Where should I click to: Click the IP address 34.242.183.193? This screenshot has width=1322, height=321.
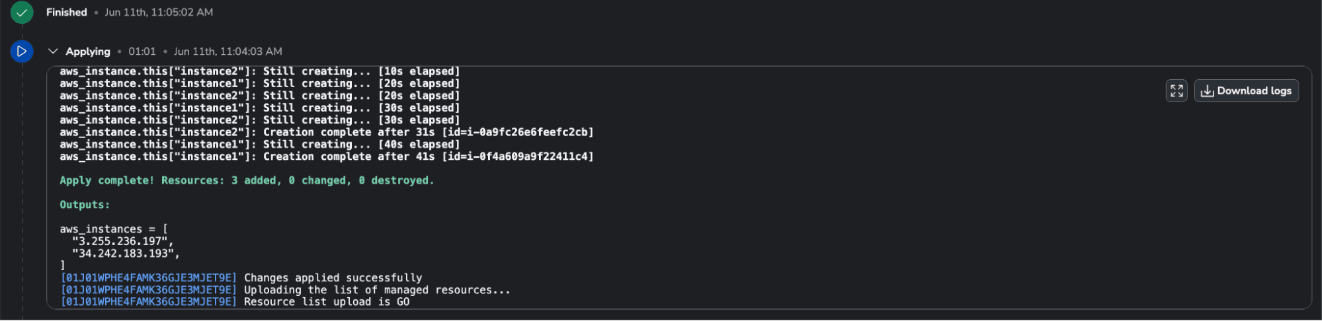pyautogui.click(x=126, y=253)
